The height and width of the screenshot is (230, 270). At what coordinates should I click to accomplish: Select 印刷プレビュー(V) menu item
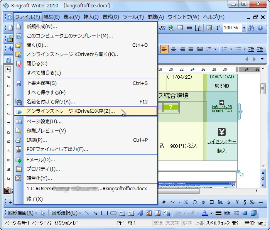(x=85, y=131)
